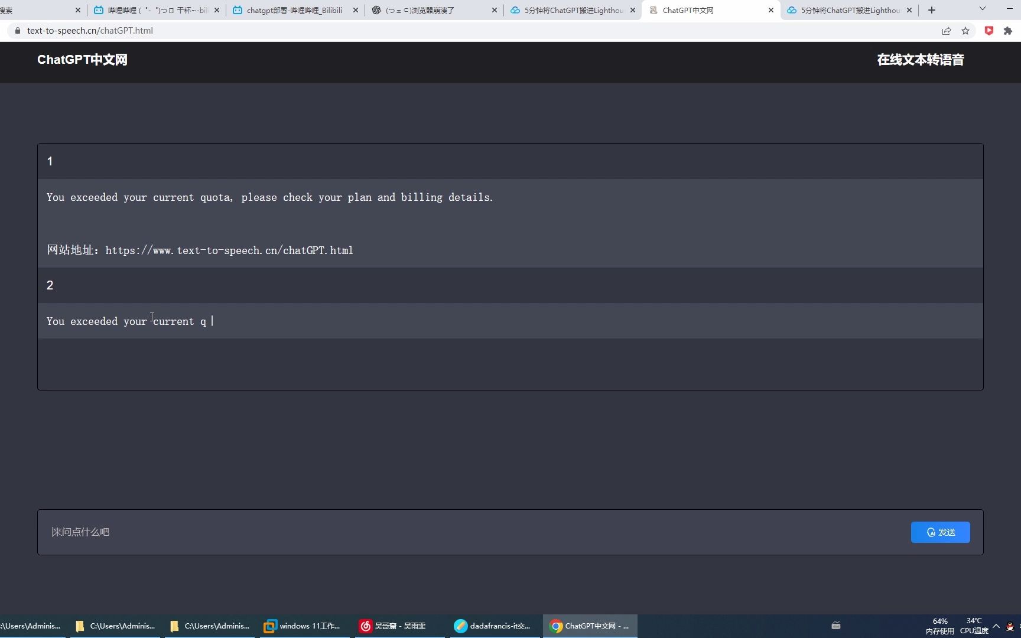This screenshot has width=1021, height=638.
Task: Switch to the 哔哩哔哩 干杯 tab
Action: (x=157, y=10)
